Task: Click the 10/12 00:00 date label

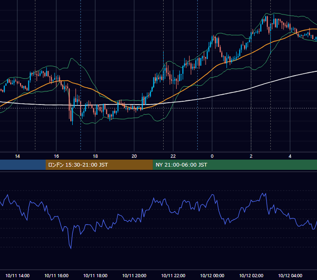Action: [212, 275]
